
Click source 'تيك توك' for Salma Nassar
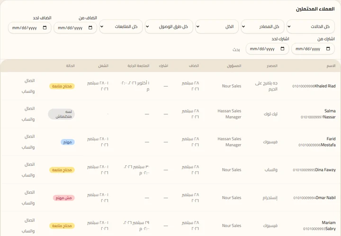point(271,114)
